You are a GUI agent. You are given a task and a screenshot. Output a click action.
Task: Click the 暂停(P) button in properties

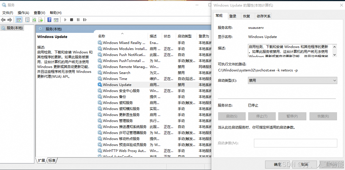tap(292, 116)
